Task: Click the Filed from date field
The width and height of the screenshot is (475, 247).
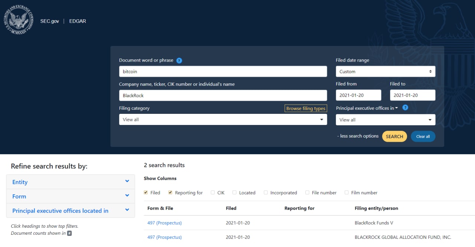Action: coord(358,95)
